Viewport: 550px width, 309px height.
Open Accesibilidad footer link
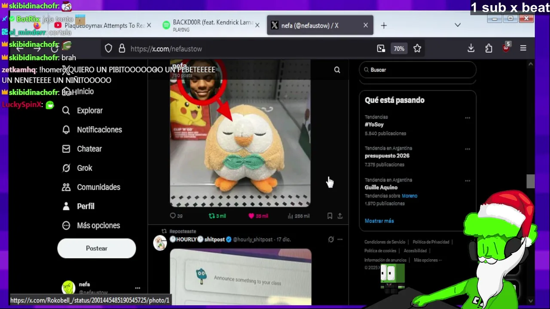(x=415, y=251)
